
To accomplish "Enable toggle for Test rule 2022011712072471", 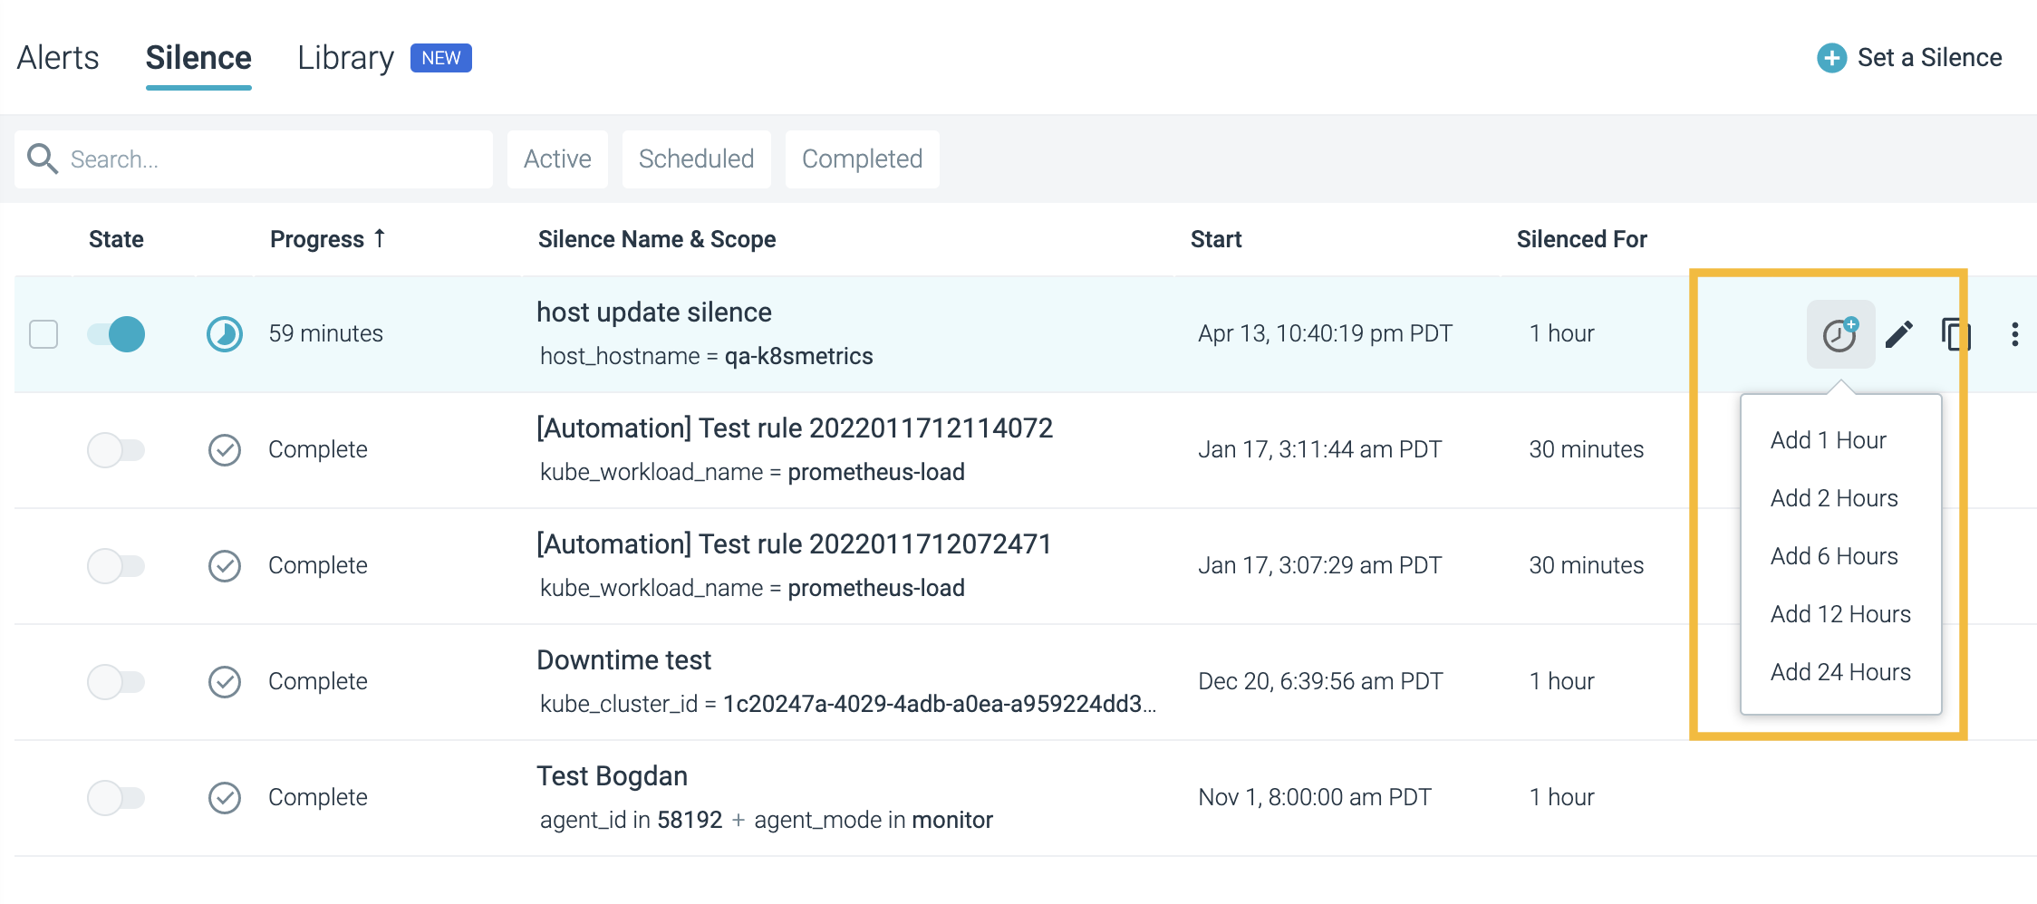I will [x=116, y=566].
